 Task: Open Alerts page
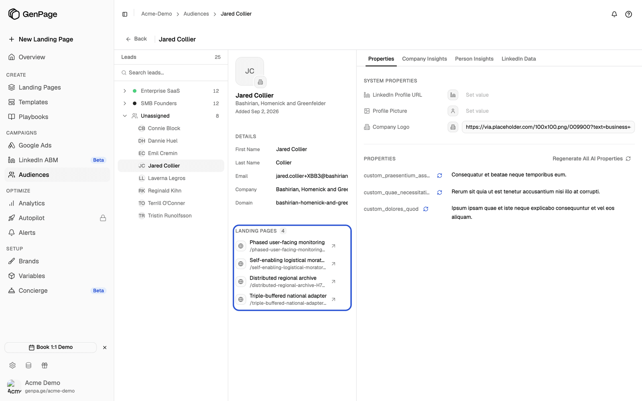(57, 233)
